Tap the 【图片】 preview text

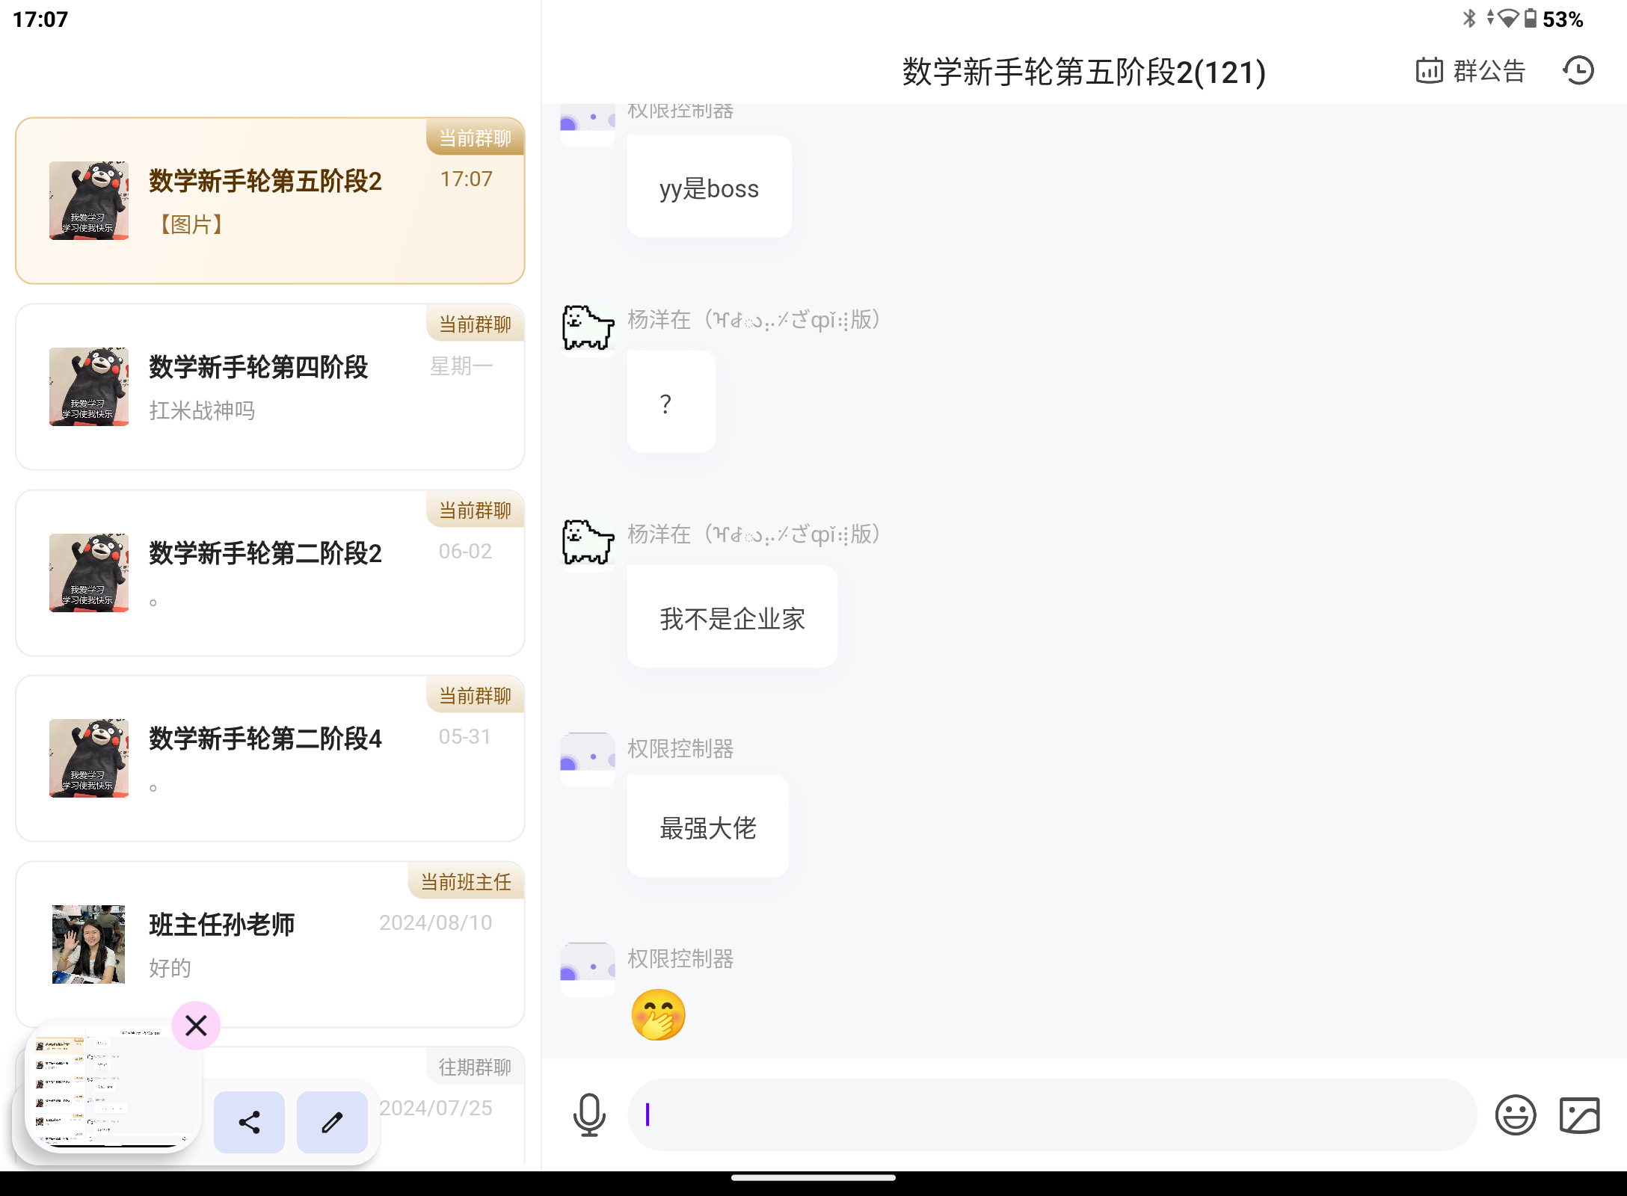click(191, 224)
